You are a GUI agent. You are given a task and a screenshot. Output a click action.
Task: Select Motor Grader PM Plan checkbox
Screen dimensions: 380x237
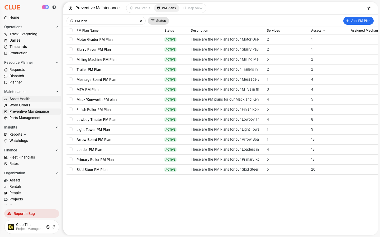(71, 39)
